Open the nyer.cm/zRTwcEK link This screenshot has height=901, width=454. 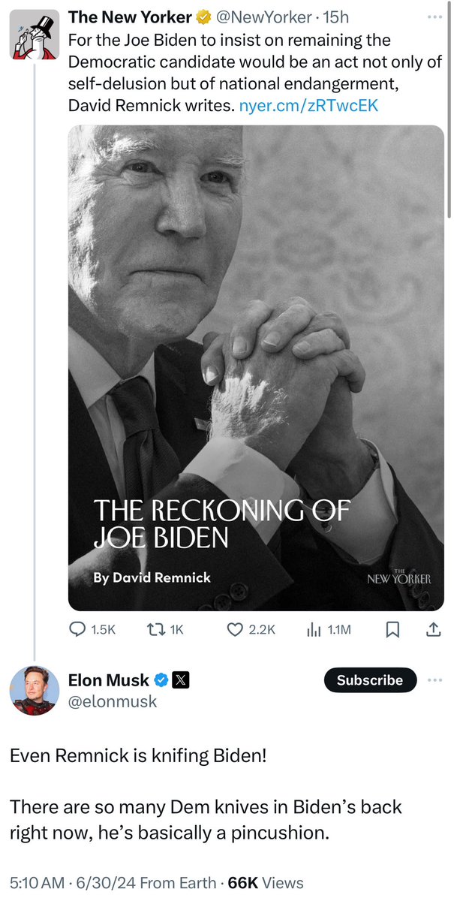click(x=308, y=106)
